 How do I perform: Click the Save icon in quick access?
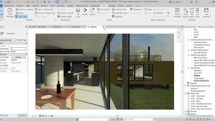coord(9,2)
